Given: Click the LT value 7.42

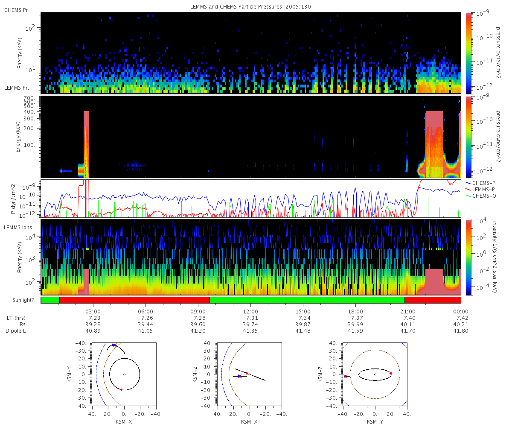Looking at the screenshot, I should point(460,318).
